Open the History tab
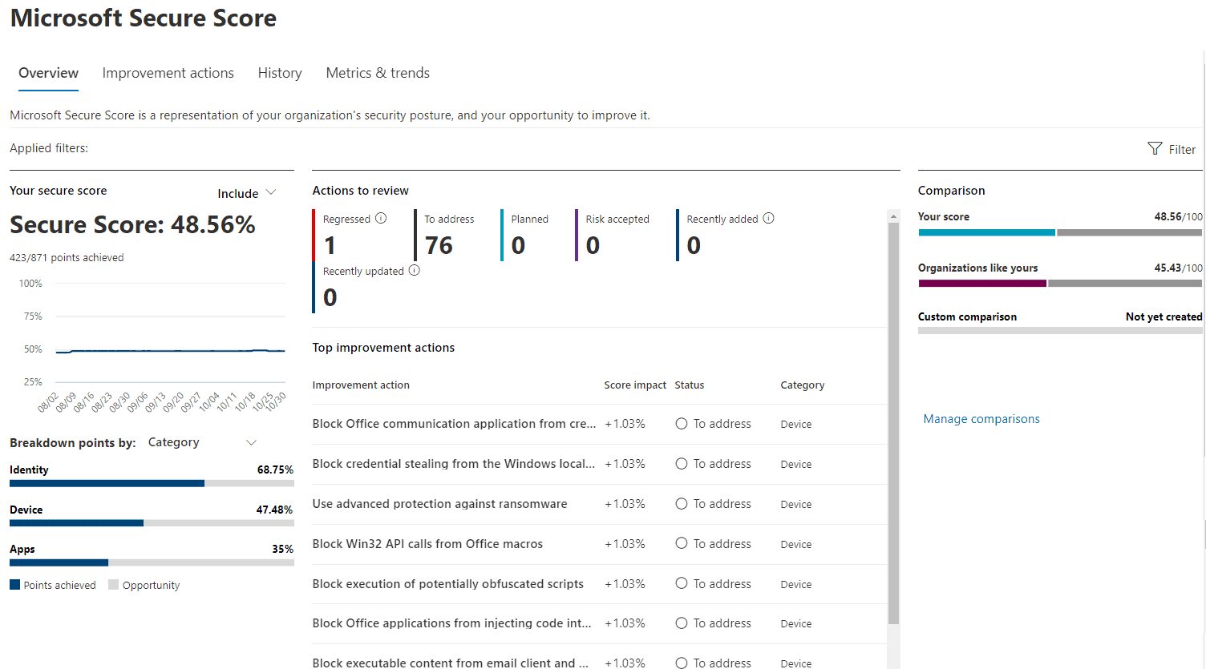Viewport: 1206px width, 669px height. click(280, 73)
